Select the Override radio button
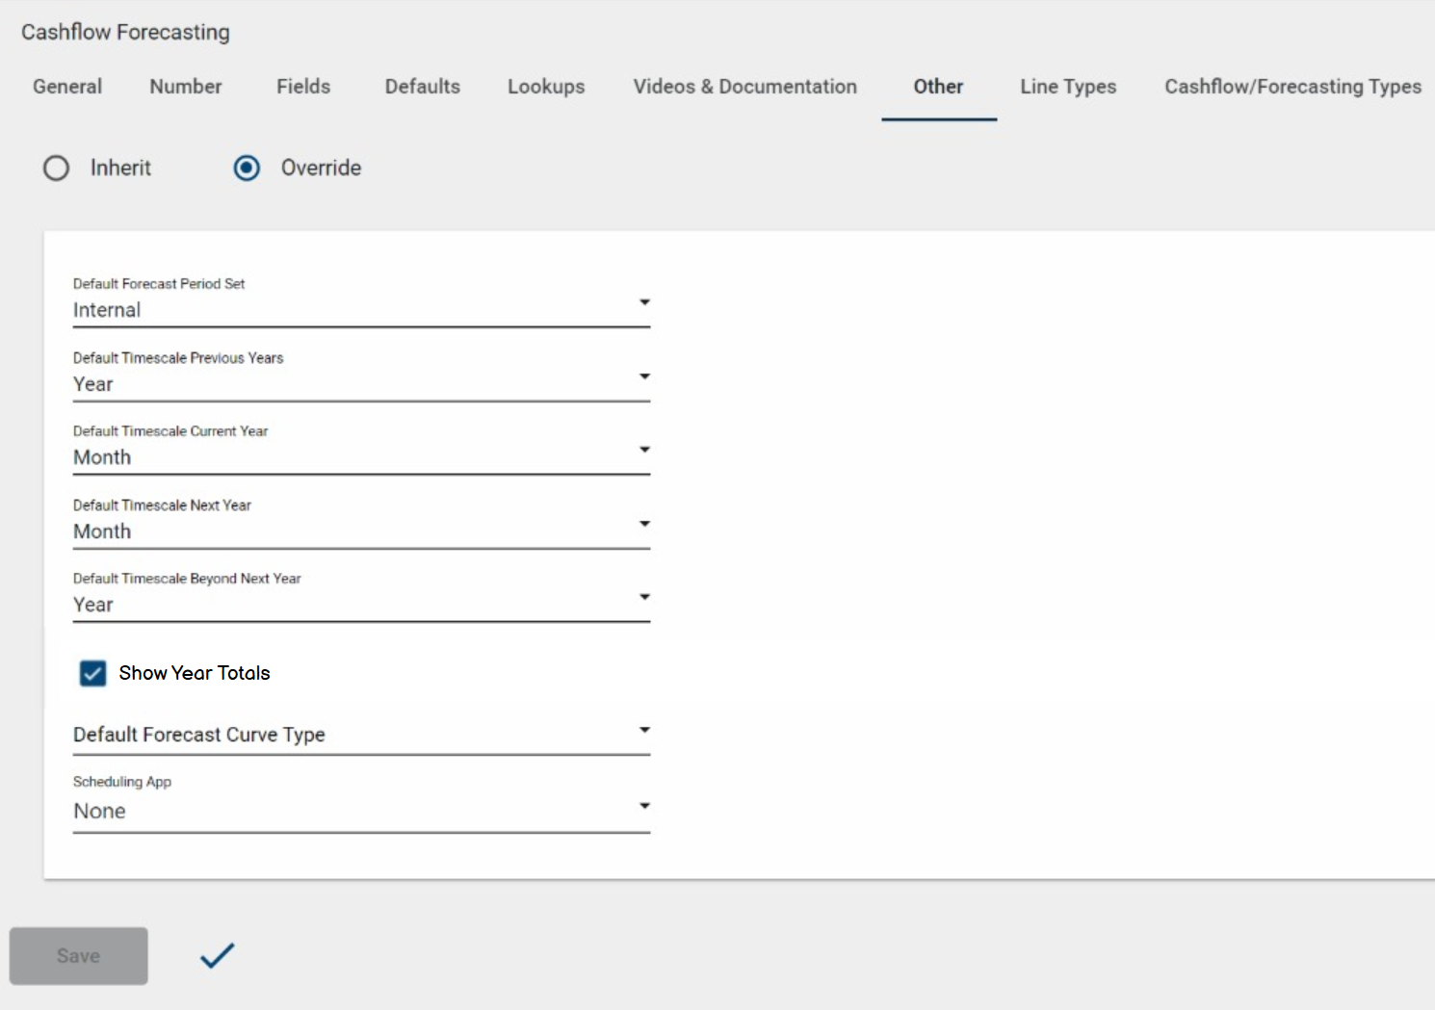1435x1010 pixels. point(248,168)
